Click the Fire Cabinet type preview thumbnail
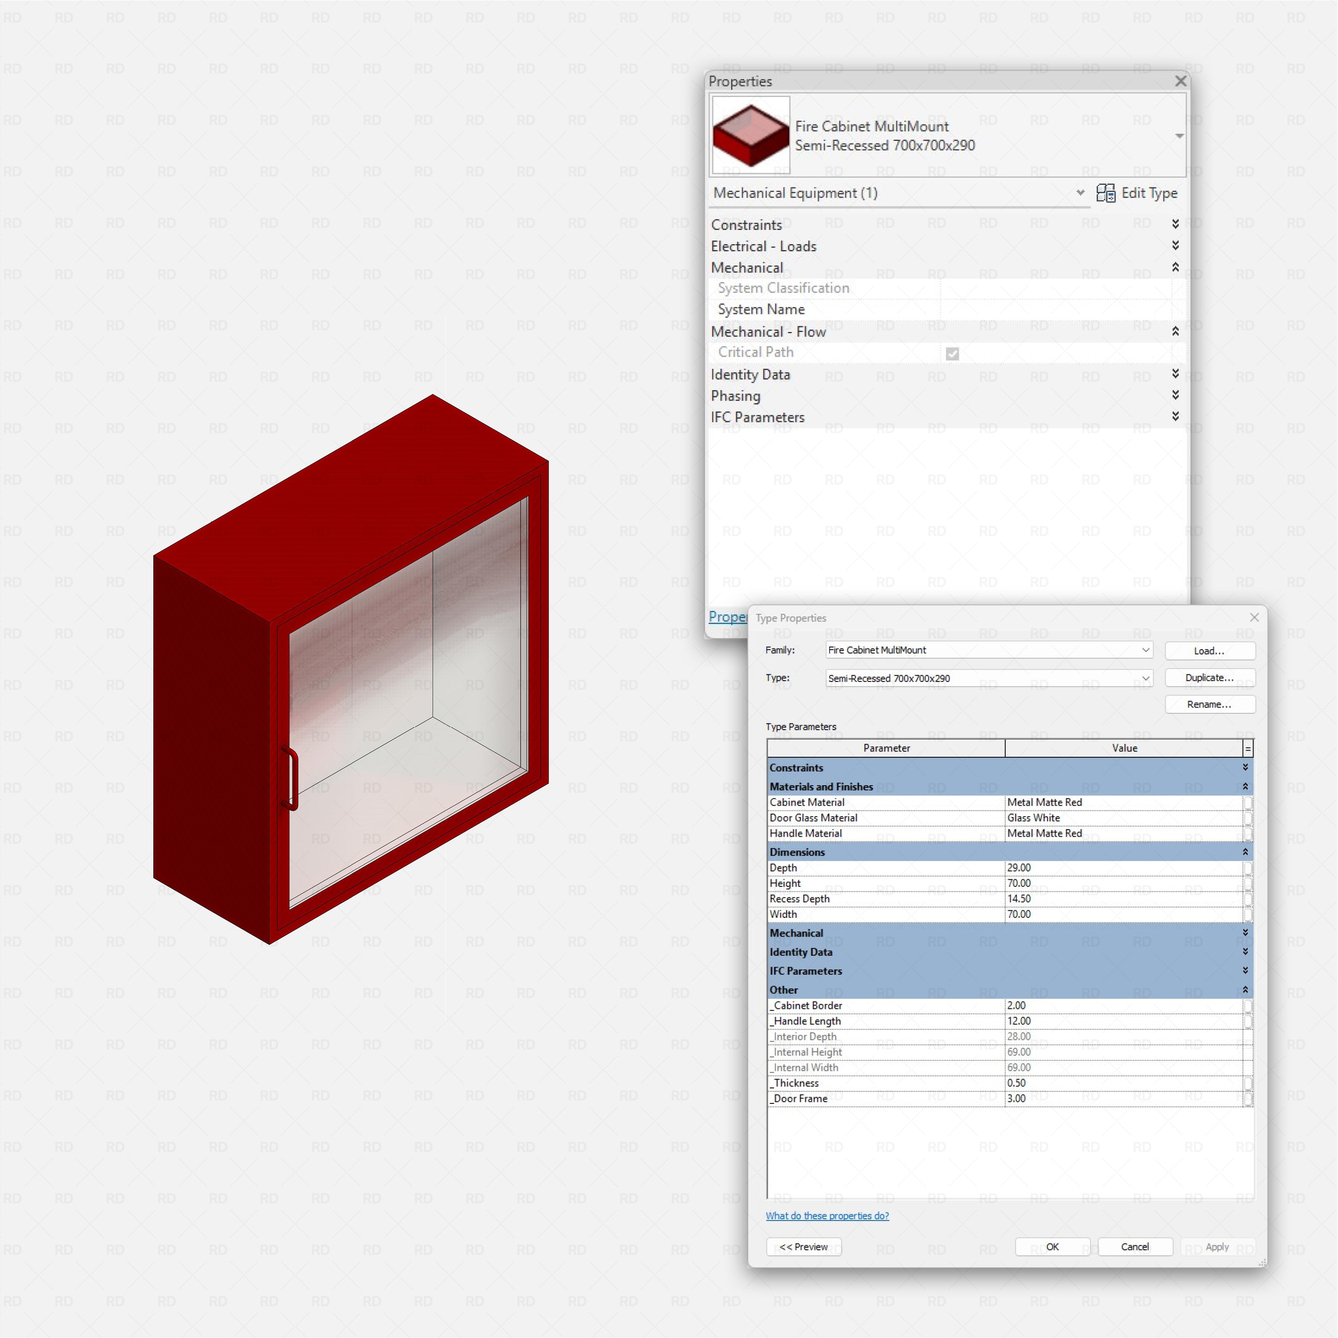The height and width of the screenshot is (1338, 1338). pyautogui.click(x=751, y=134)
